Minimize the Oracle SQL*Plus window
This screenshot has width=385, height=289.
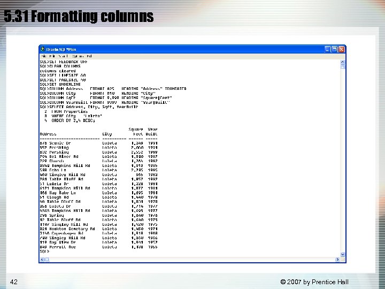tap(328, 49)
